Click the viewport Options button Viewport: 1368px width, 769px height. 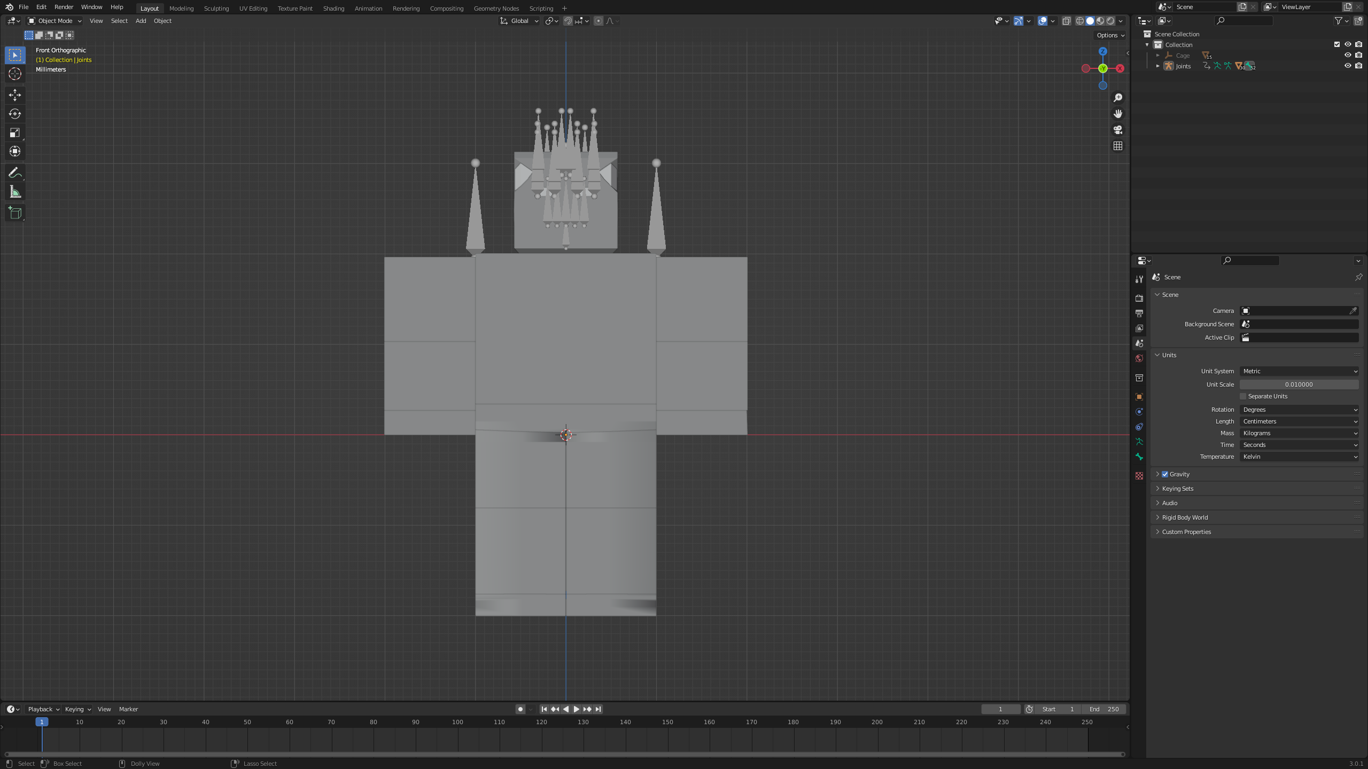pos(1110,35)
